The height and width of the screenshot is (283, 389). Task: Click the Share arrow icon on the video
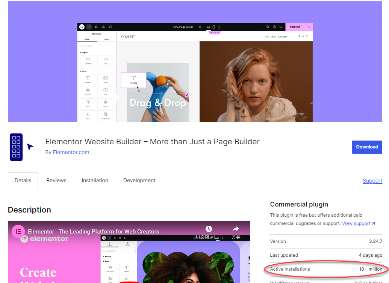(x=236, y=229)
